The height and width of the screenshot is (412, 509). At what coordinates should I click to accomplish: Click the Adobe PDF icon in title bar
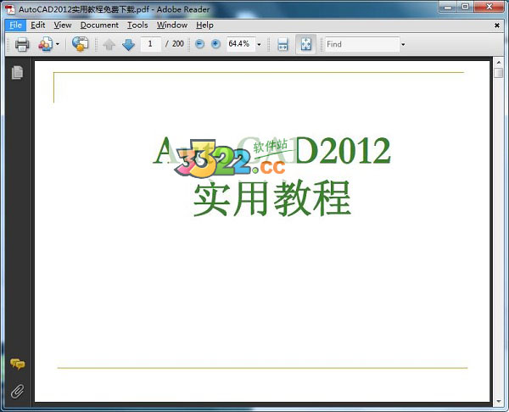tap(10, 9)
